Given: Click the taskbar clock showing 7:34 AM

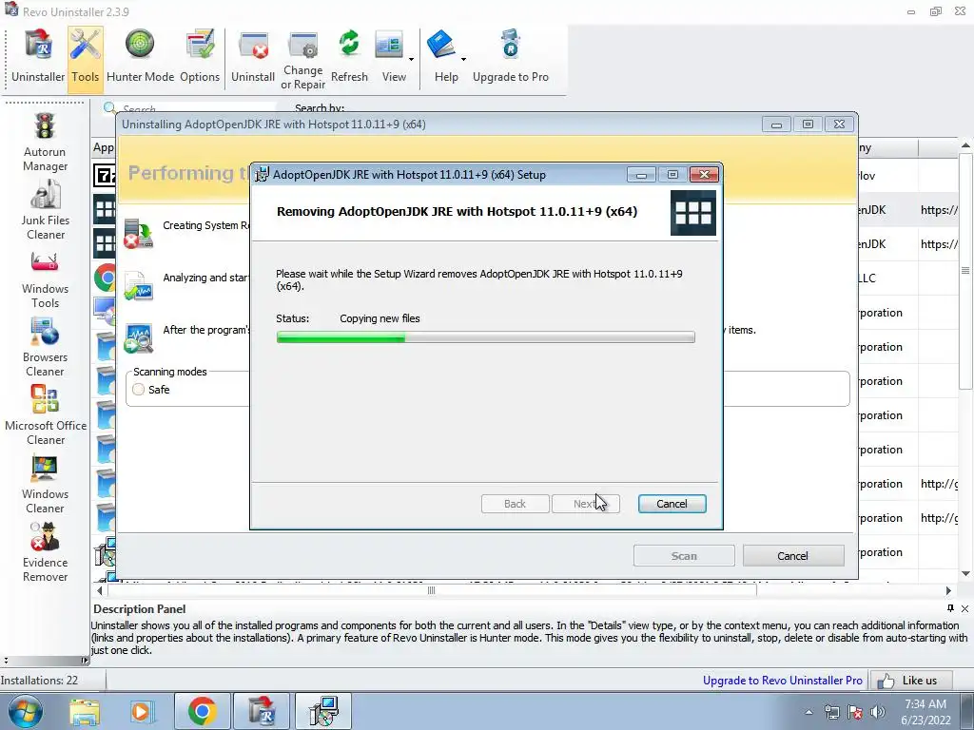Looking at the screenshot, I should point(925,712).
